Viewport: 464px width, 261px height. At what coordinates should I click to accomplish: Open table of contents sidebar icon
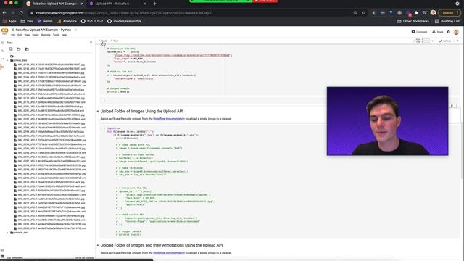2,43
